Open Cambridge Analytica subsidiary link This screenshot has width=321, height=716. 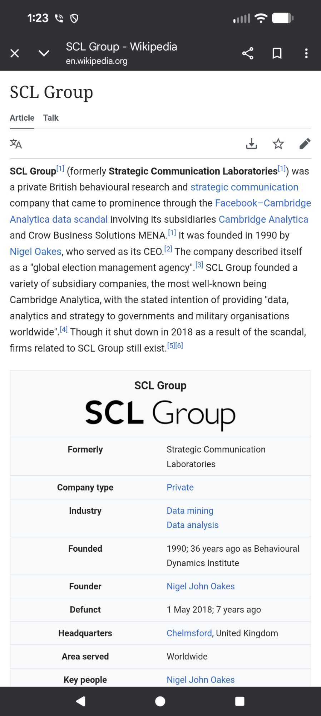point(263,219)
